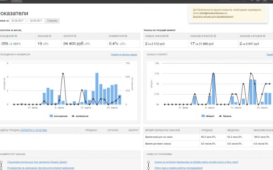Click the link to send confirmation email
The width and height of the screenshot is (273, 170).
213,16
